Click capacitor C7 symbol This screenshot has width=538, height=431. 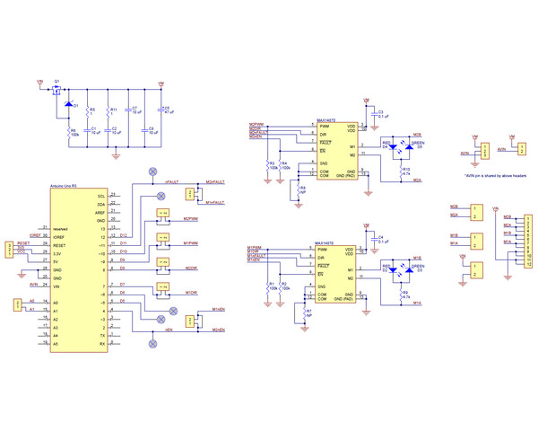(x=128, y=110)
